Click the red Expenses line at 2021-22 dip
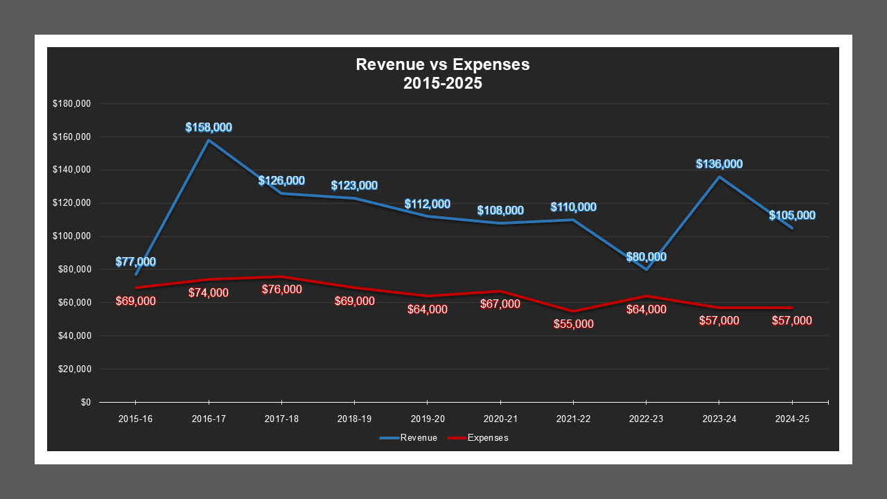This screenshot has height=499, width=887. 573,311
